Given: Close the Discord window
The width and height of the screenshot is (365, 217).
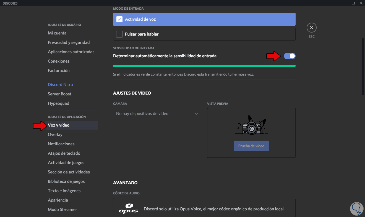Looking at the screenshot, I should click(361, 3).
